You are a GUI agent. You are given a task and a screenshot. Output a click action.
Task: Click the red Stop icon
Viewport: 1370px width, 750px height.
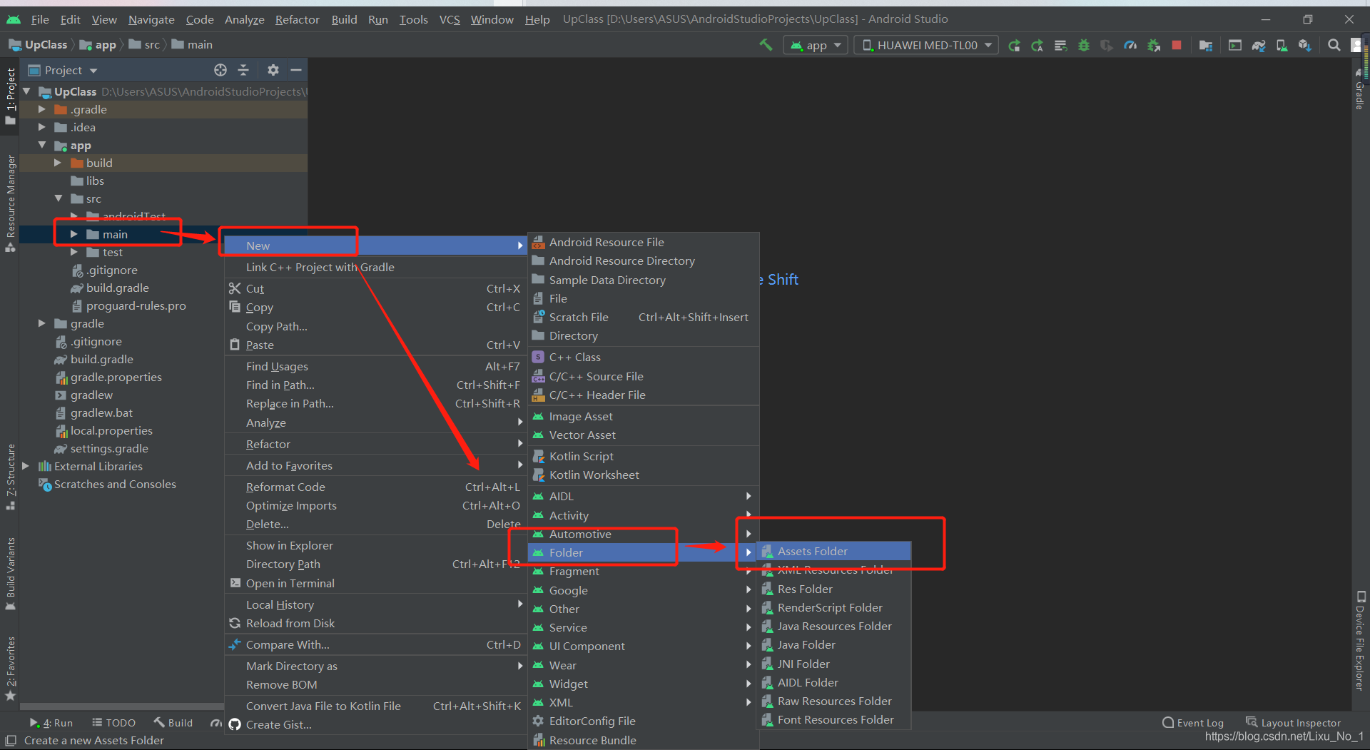(1177, 45)
